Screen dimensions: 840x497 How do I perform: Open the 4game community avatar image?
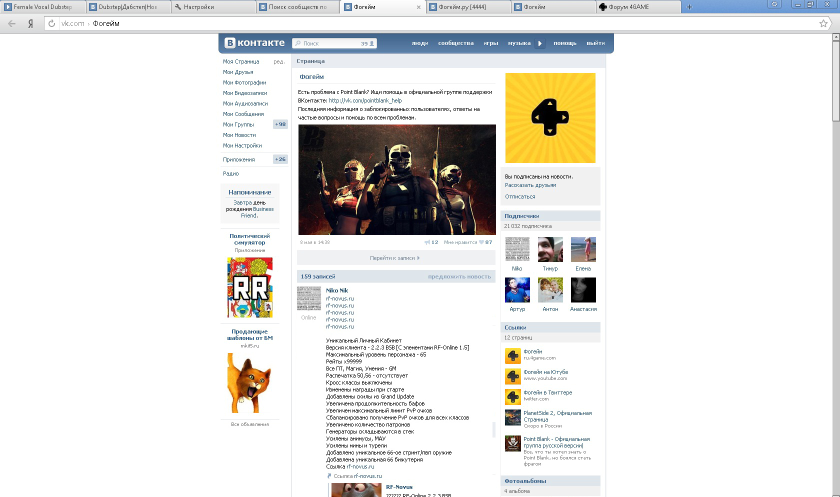[550, 118]
